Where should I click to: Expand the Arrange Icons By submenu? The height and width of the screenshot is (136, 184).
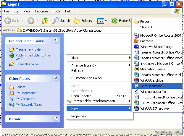(x=130, y=65)
